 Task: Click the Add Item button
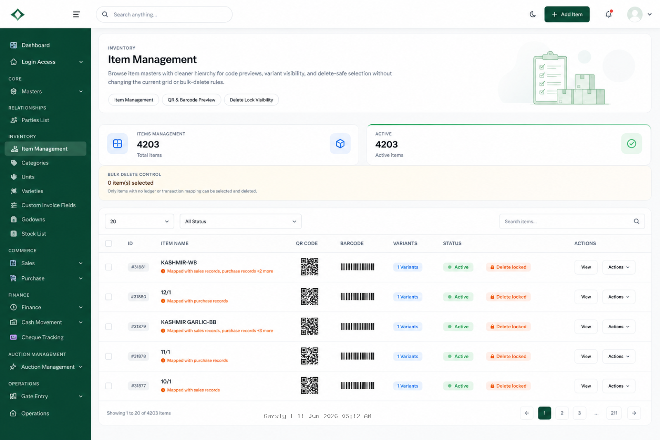tap(567, 14)
